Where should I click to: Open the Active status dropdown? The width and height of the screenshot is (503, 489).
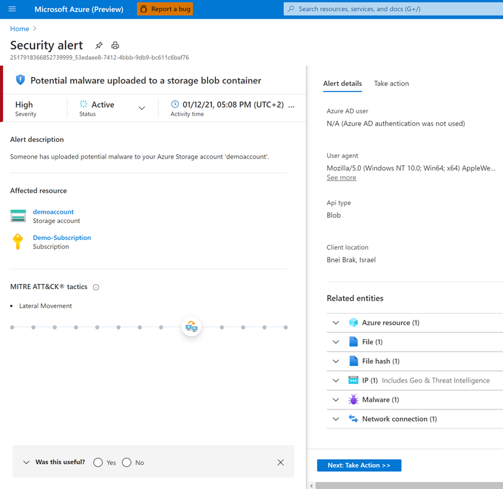[x=142, y=108]
